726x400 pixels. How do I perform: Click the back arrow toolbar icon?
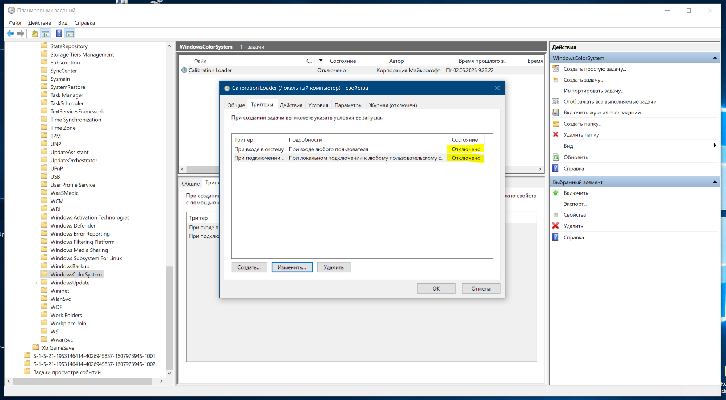(10, 34)
